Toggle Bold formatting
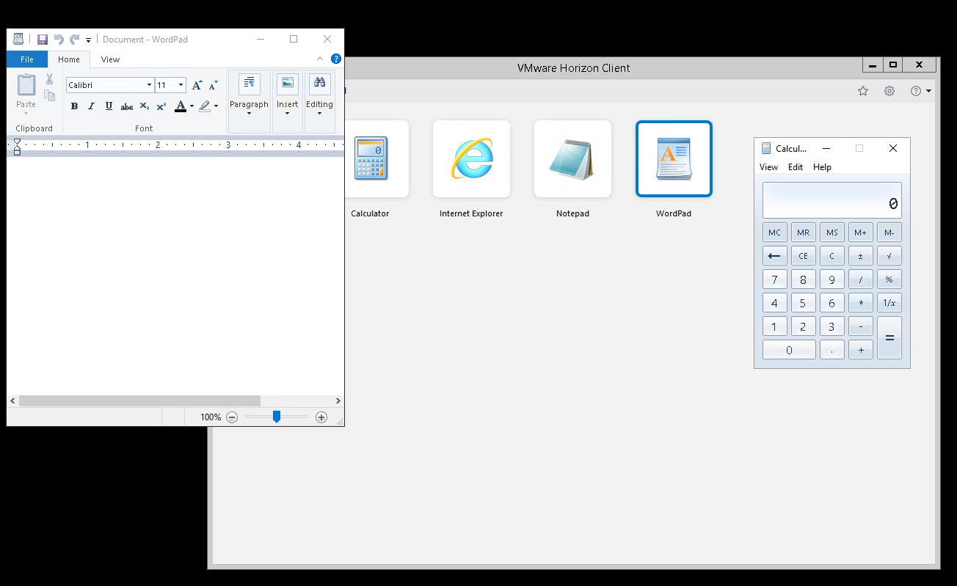This screenshot has width=957, height=586. tap(74, 106)
